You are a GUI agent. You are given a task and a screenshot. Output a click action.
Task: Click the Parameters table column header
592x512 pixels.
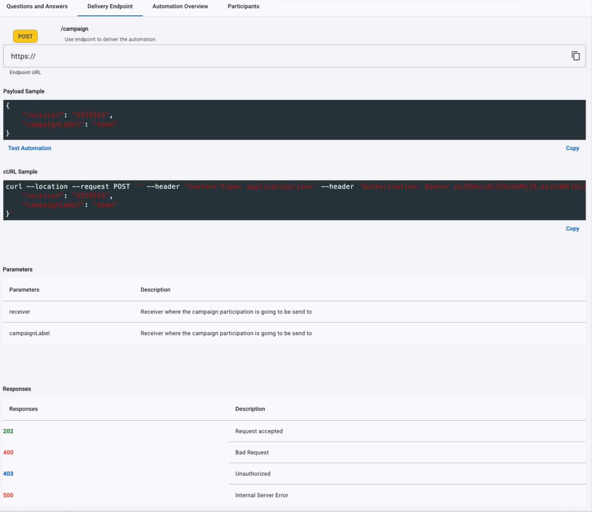(x=24, y=290)
